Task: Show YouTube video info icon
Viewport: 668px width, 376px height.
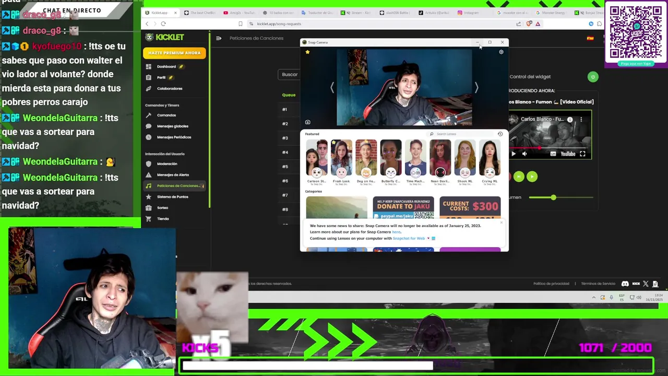Action: (570, 120)
